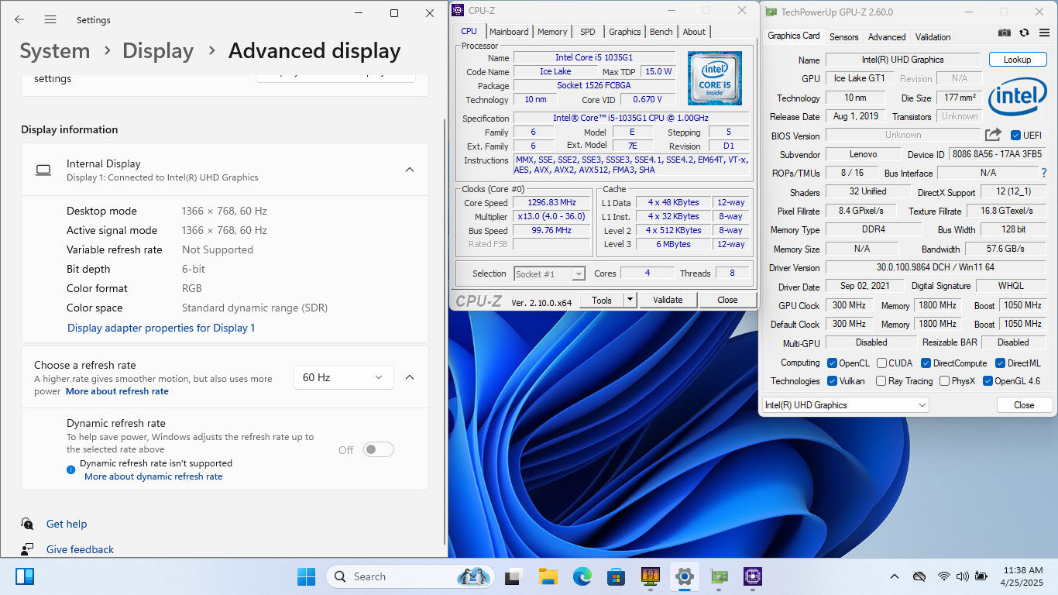Open Microsoft Store from the taskbar
The height and width of the screenshot is (595, 1058).
(616, 576)
